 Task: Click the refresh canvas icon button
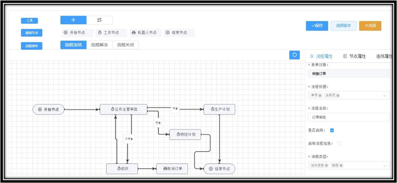[295, 55]
